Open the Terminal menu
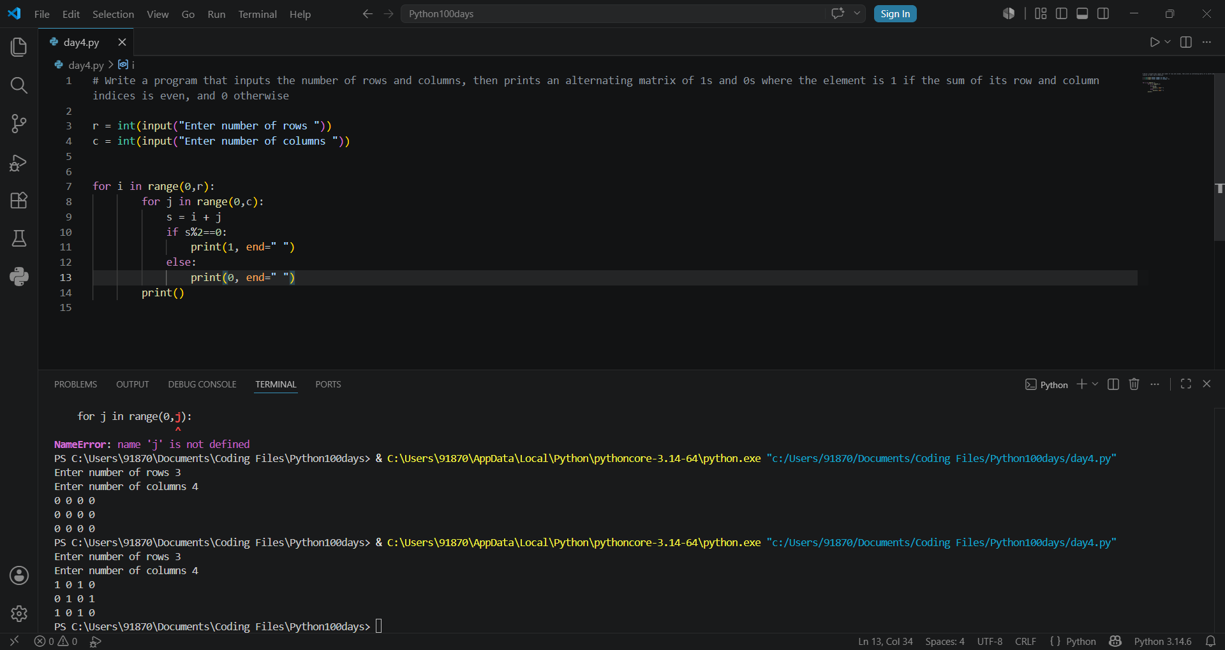The image size is (1225, 650). (x=257, y=14)
